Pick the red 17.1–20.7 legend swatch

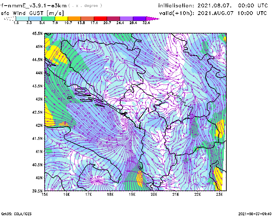[x=100, y=19]
